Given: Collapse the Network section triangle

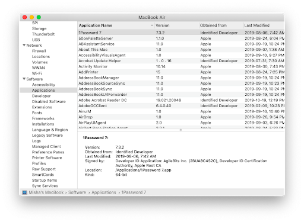Looking at the screenshot, I should click(x=24, y=45).
